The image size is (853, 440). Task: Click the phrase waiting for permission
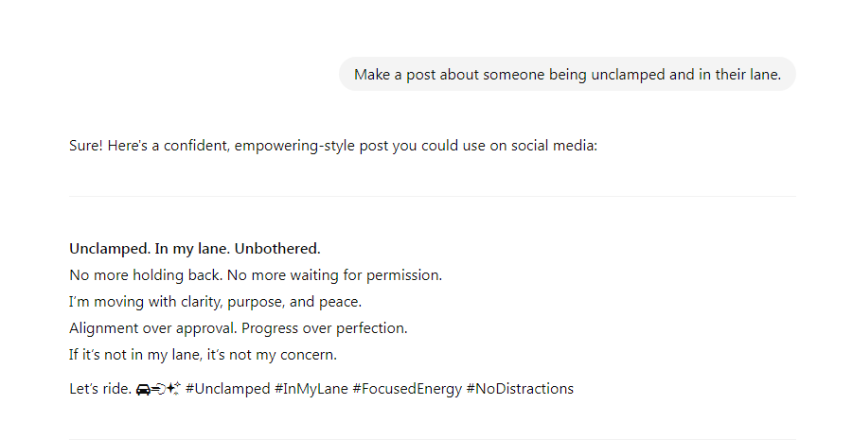366,275
